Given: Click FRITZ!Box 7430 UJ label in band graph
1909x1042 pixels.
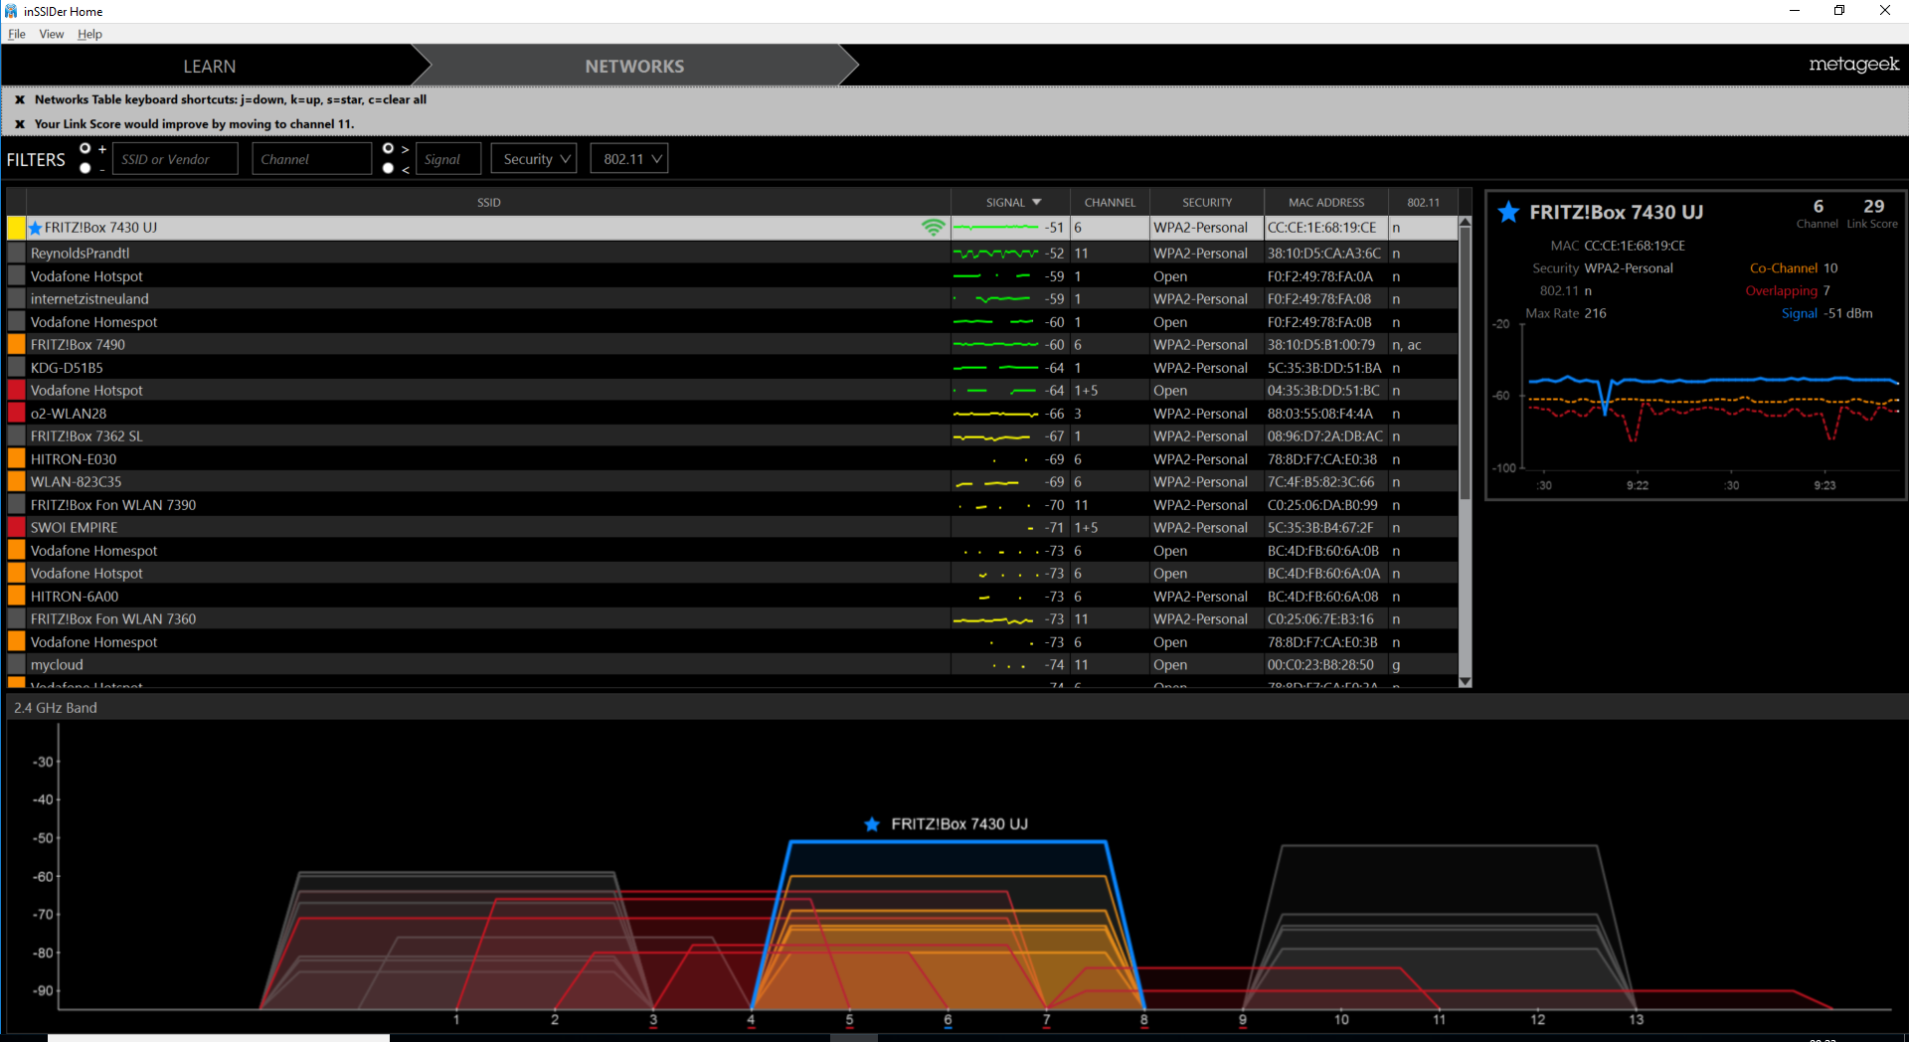Looking at the screenshot, I should click(958, 824).
